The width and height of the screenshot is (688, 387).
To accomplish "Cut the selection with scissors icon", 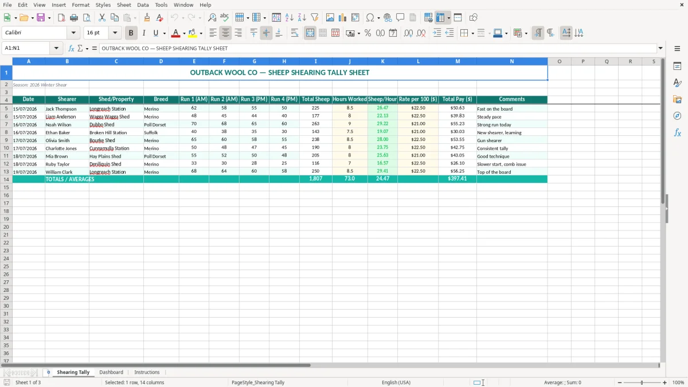I will tap(102, 18).
